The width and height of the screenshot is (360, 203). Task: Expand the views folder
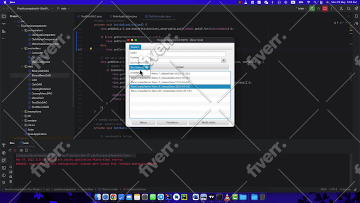22,125
